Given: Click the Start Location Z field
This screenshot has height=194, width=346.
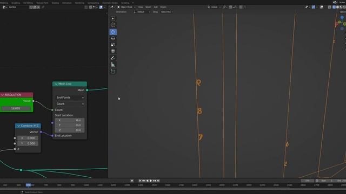Looking at the screenshot, I should click(70, 130).
